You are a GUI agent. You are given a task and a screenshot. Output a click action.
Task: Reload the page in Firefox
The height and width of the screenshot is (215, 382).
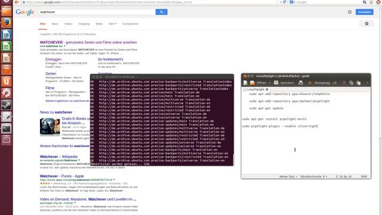tap(284, 2)
